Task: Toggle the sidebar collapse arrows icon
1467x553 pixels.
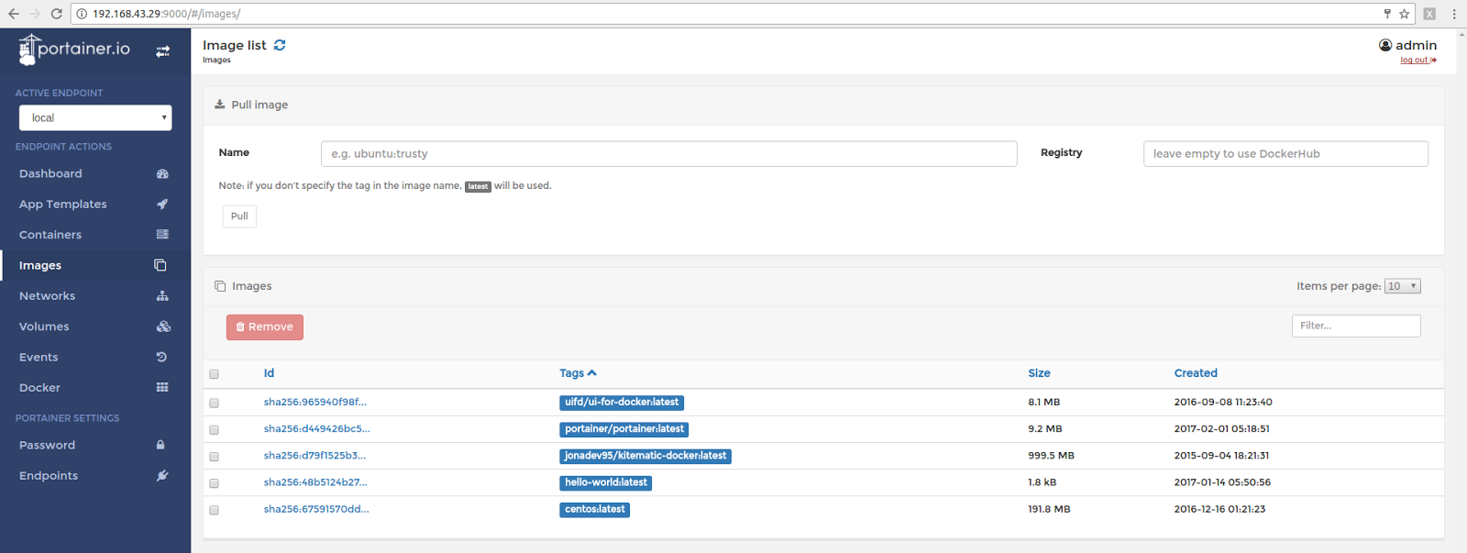Action: pos(162,51)
